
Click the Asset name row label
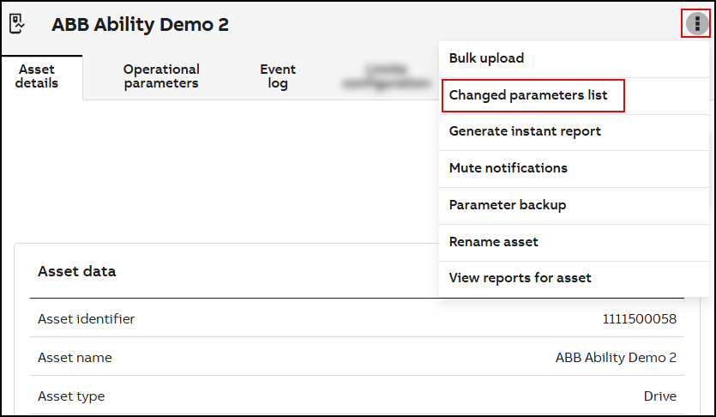pyautogui.click(x=75, y=358)
